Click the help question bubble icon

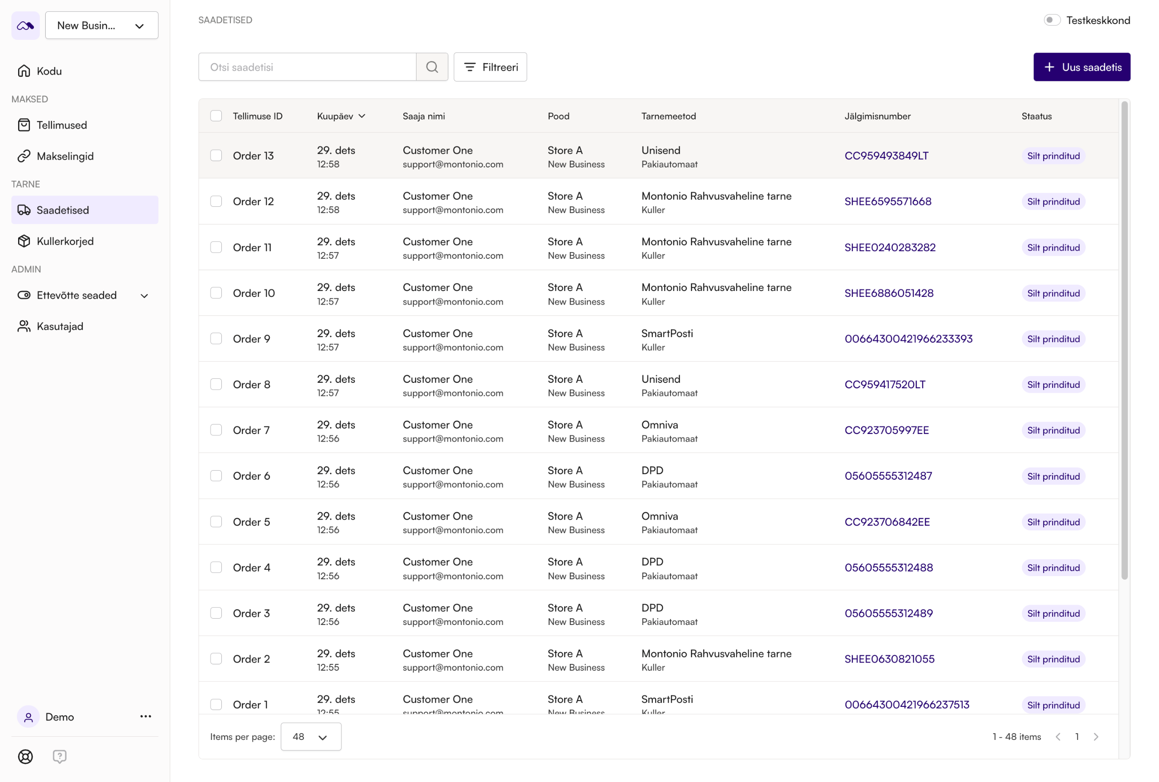(x=59, y=757)
